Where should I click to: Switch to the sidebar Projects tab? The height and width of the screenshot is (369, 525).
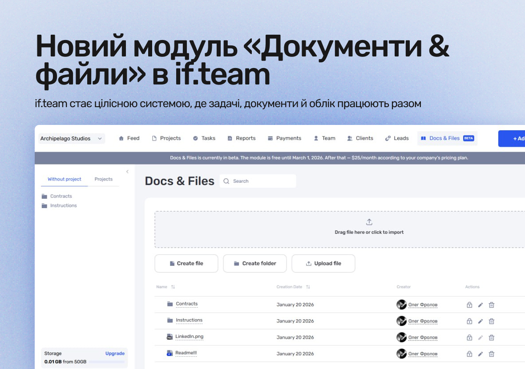pos(104,179)
